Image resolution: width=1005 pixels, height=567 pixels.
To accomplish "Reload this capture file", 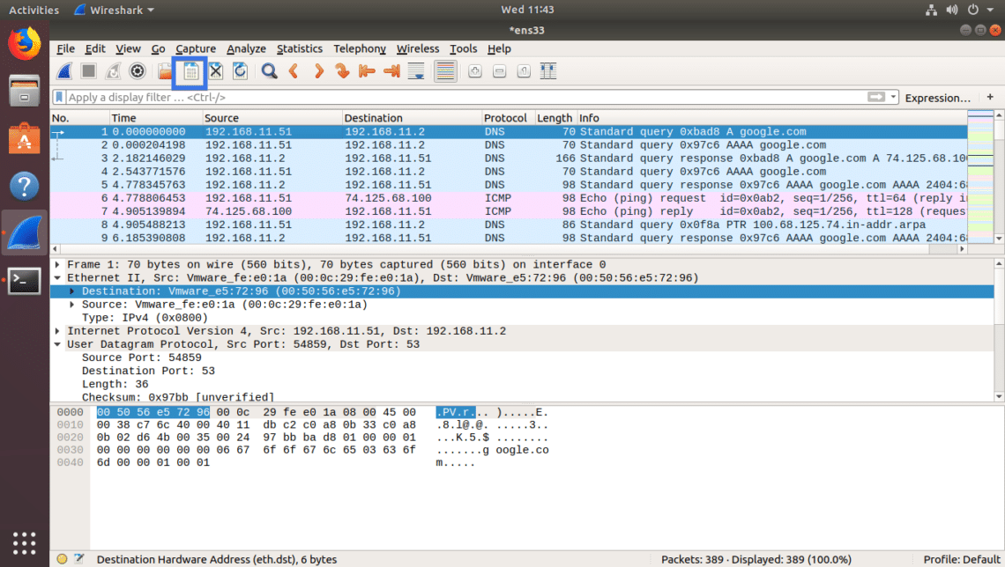I will (240, 71).
